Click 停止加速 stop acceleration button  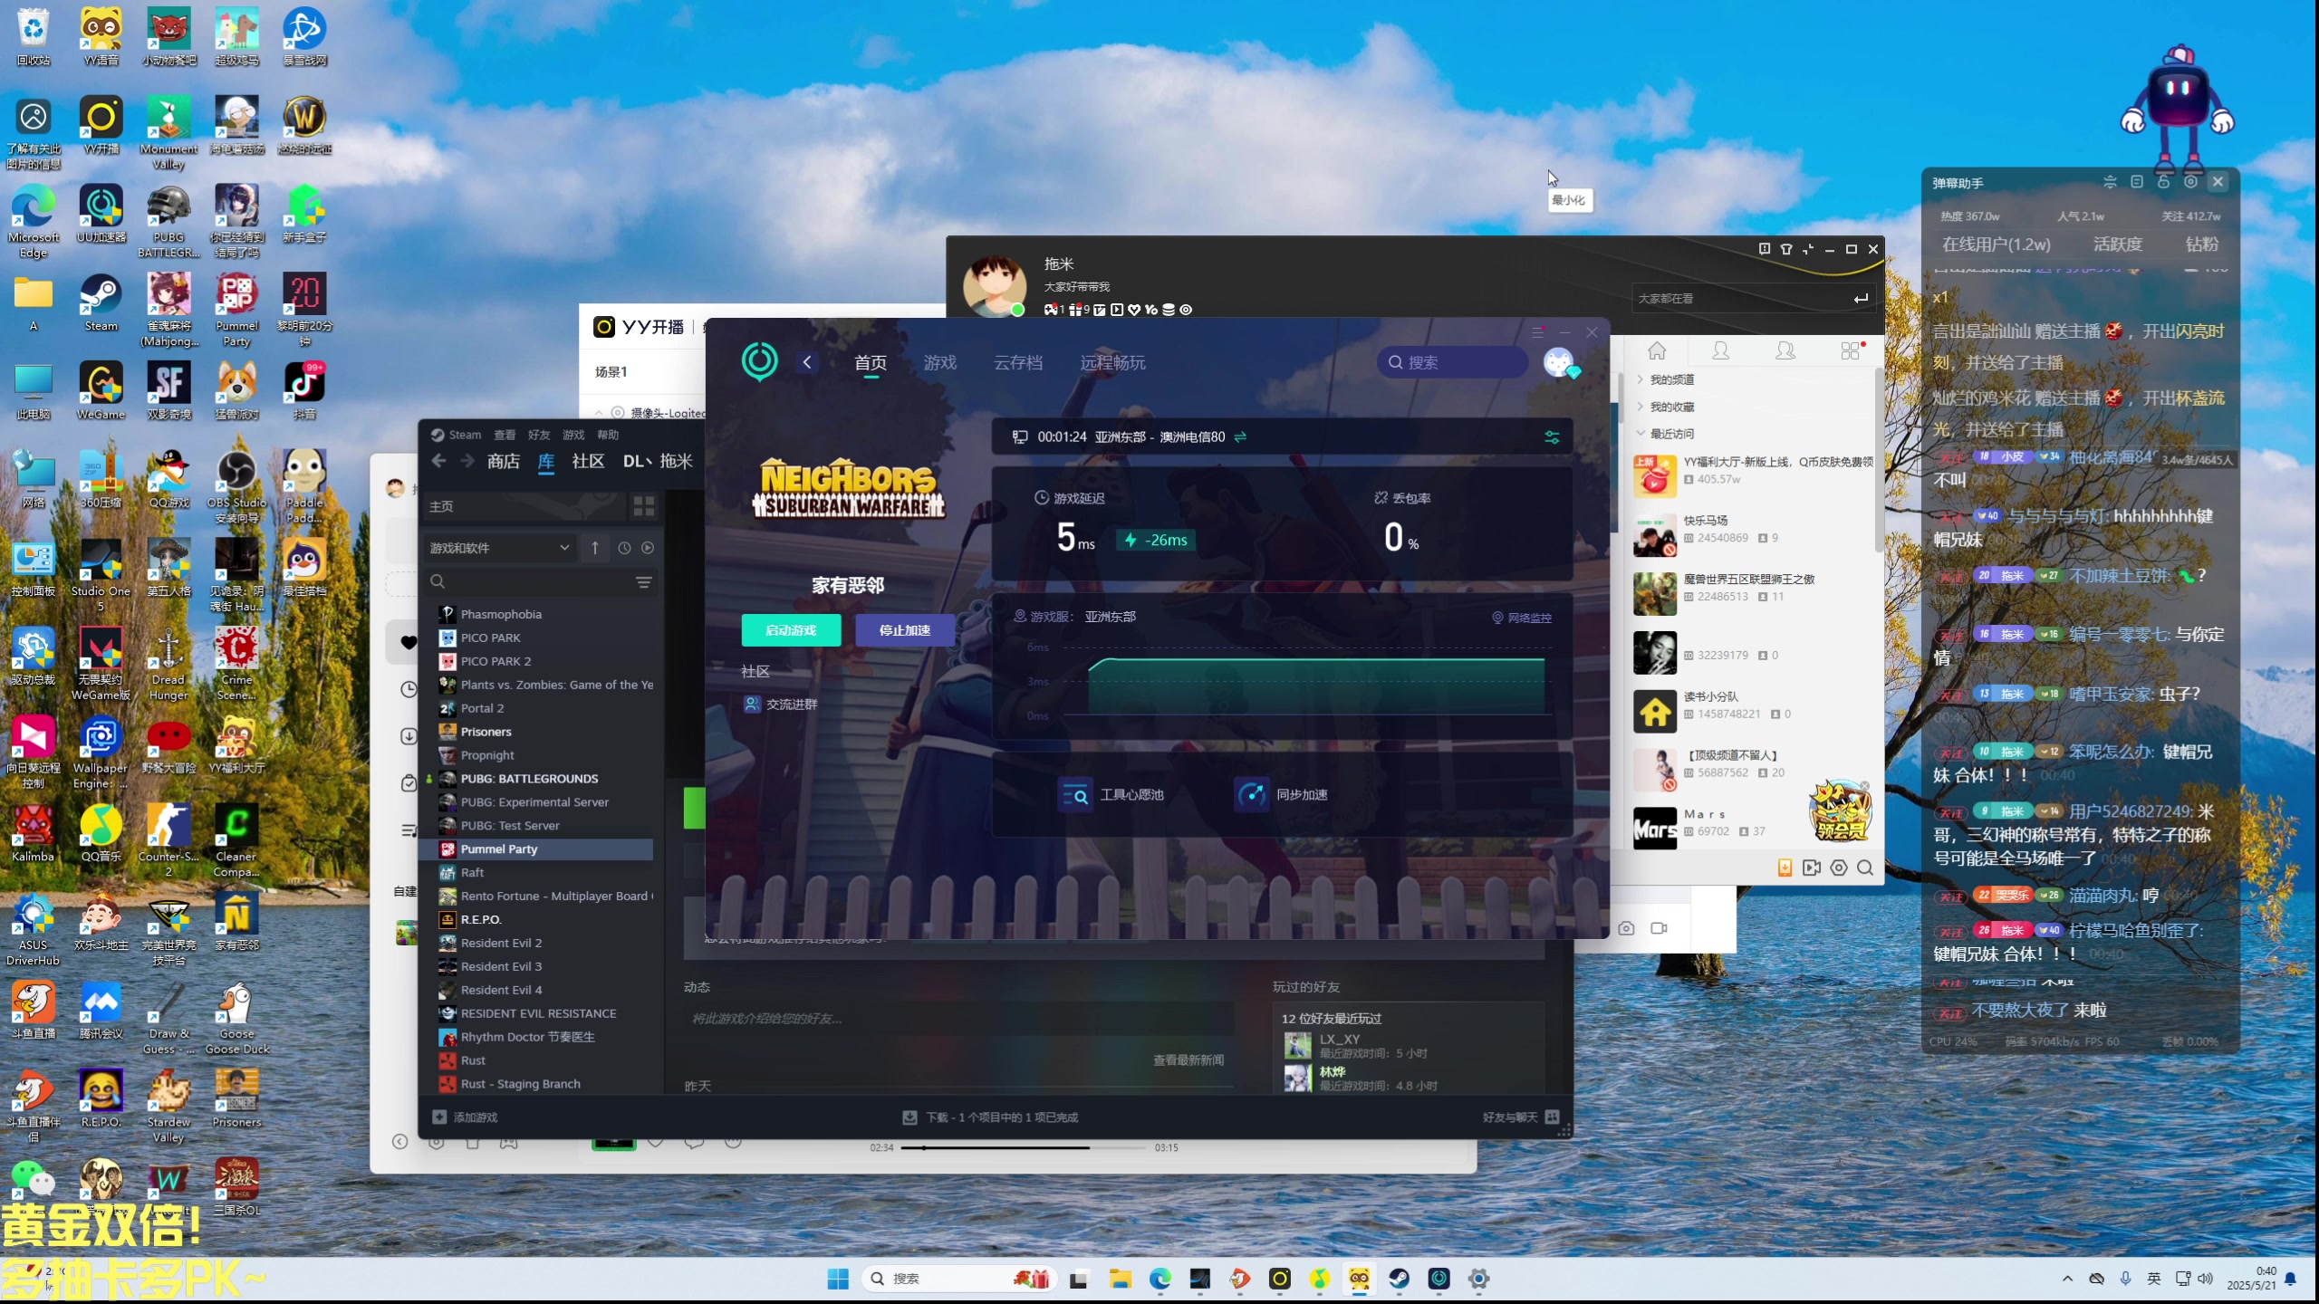pos(905,630)
